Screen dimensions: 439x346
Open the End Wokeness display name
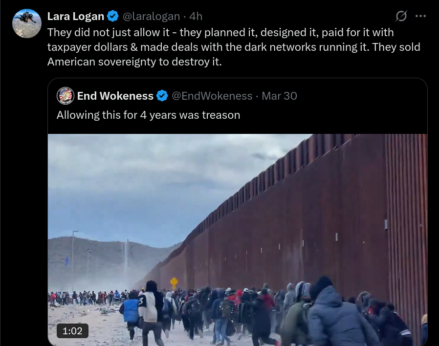coord(115,96)
